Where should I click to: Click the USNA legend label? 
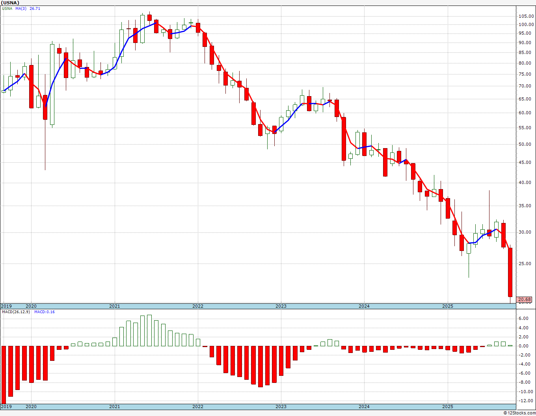[8, 8]
